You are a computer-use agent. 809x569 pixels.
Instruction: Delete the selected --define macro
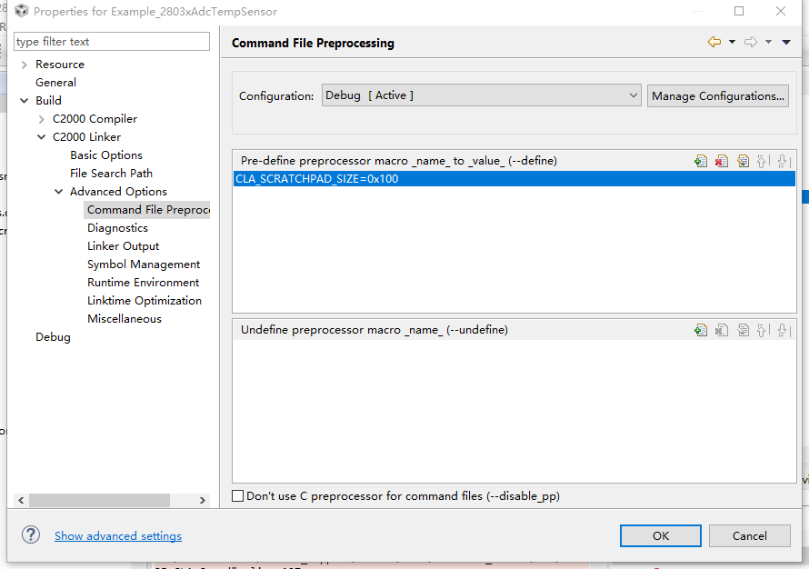pyautogui.click(x=722, y=161)
